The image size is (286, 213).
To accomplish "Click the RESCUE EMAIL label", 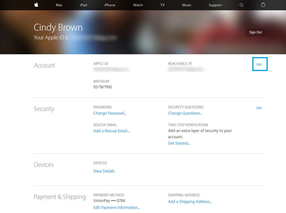I will coord(105,125).
